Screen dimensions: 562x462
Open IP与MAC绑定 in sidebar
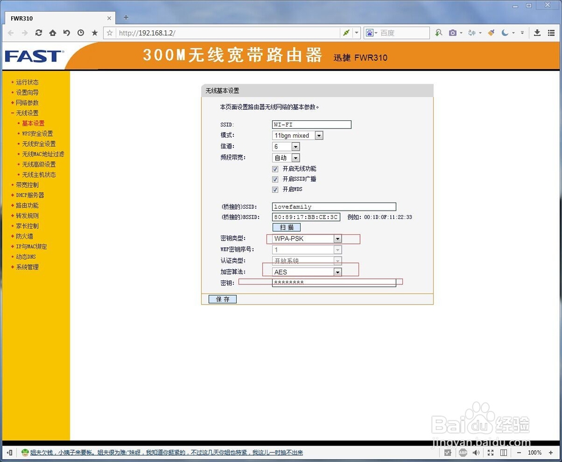click(31, 247)
